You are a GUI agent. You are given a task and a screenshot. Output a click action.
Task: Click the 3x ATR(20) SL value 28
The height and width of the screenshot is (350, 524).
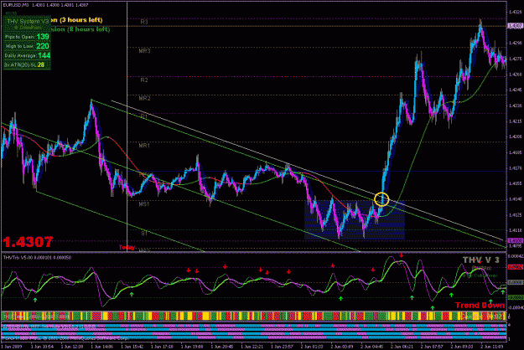coord(41,64)
